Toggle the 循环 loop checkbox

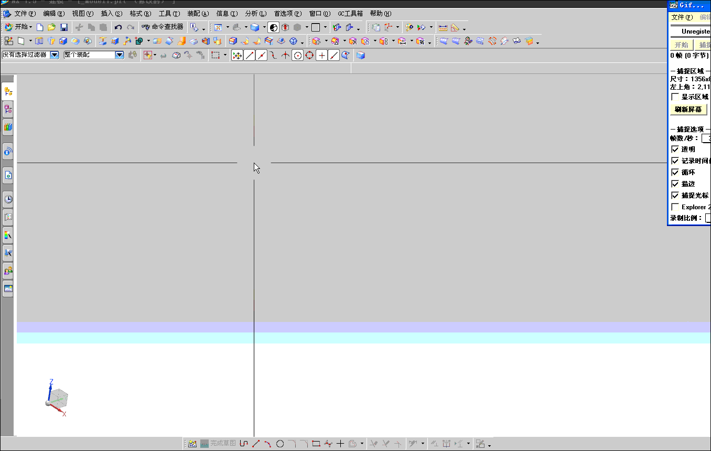[675, 172]
